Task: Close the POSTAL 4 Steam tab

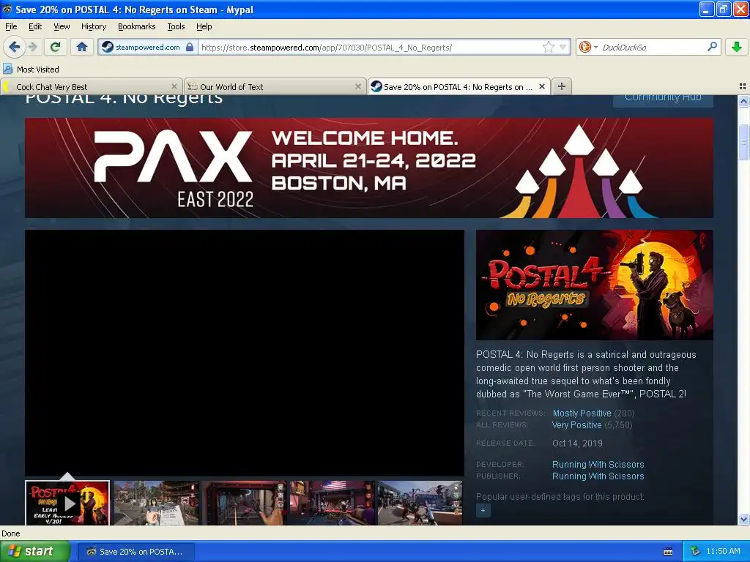Action: pos(542,86)
